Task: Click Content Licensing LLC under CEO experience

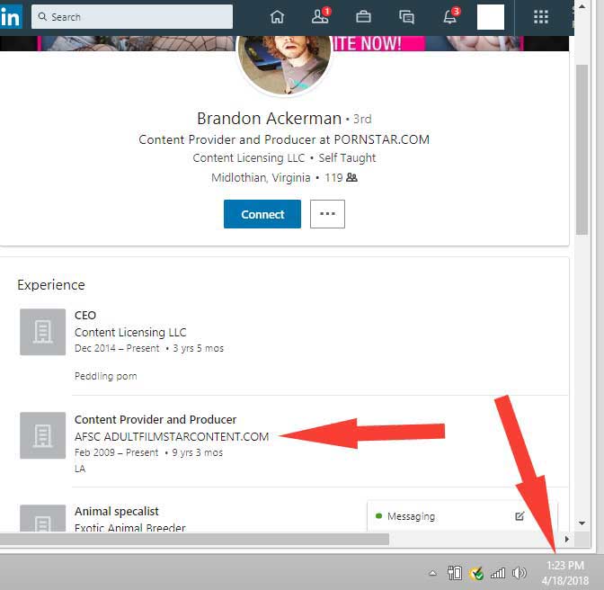Action: [x=130, y=332]
